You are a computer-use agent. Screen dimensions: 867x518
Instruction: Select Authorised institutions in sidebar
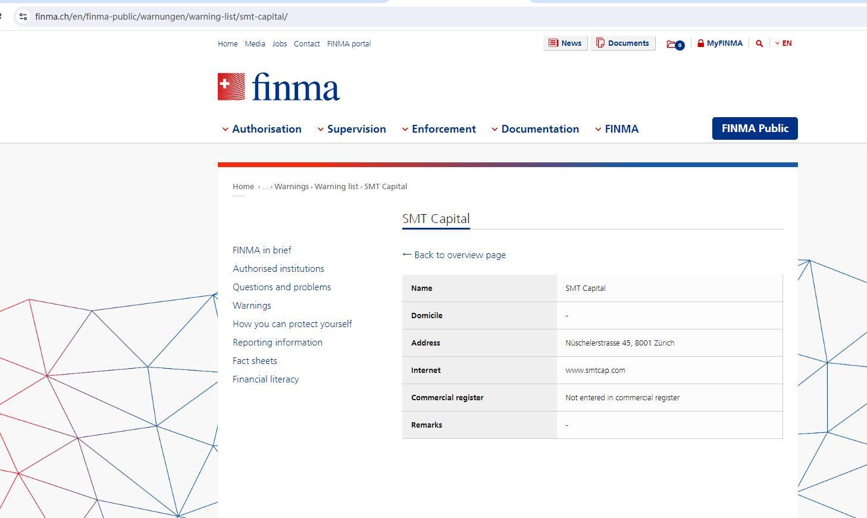click(278, 269)
